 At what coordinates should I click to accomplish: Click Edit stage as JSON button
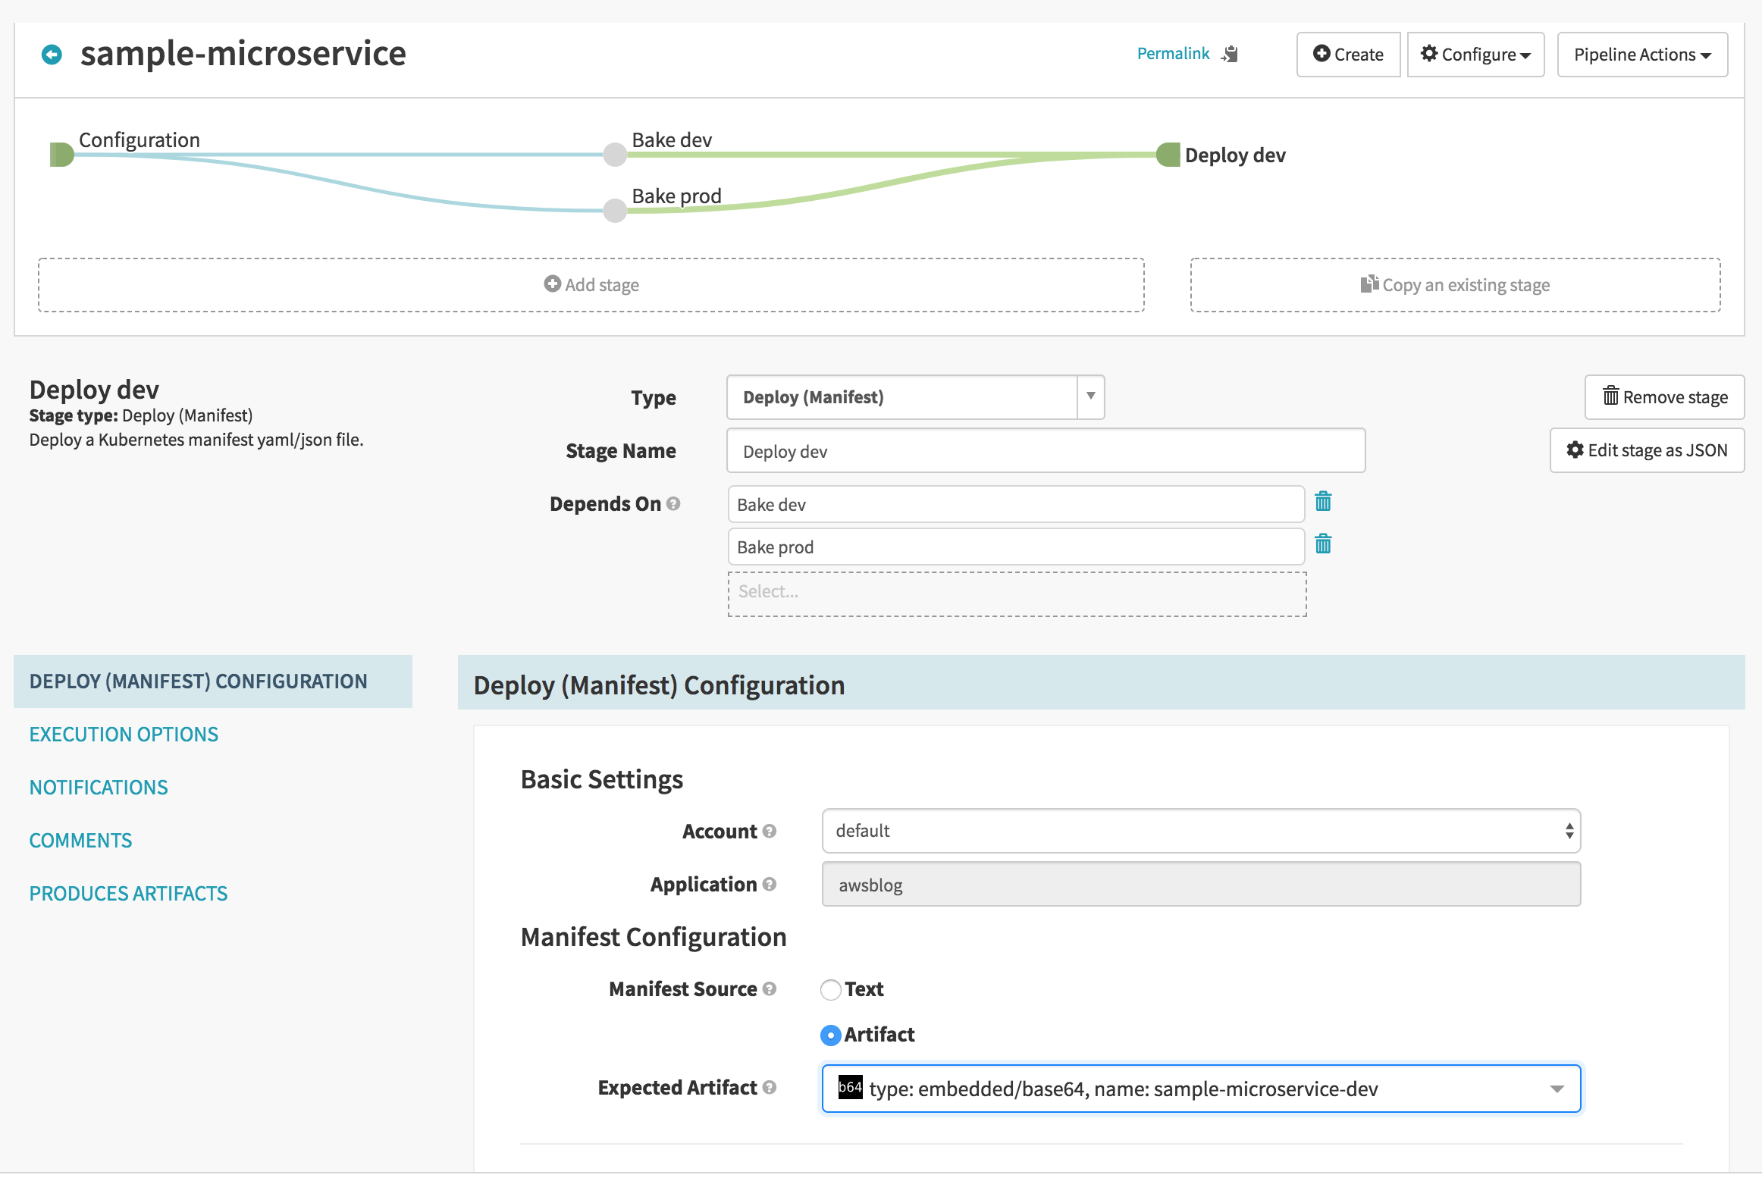[1647, 450]
